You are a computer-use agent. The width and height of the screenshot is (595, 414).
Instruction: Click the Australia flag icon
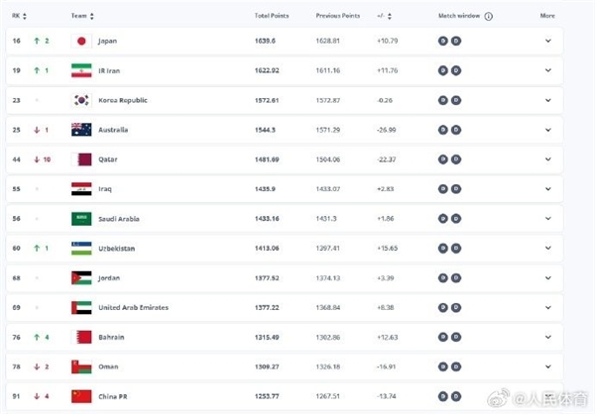coord(82,130)
